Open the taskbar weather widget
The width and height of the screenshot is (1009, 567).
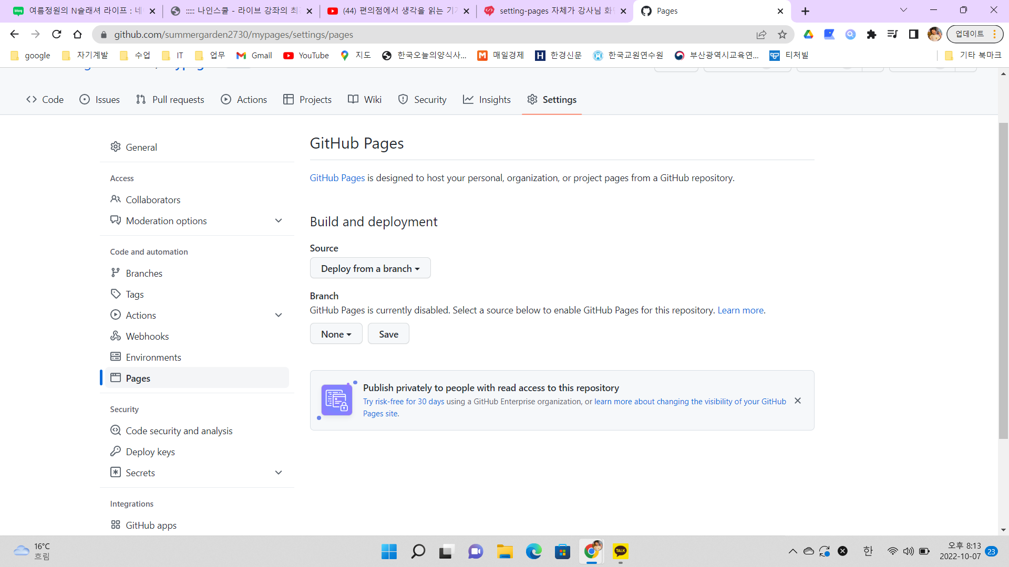(x=32, y=551)
